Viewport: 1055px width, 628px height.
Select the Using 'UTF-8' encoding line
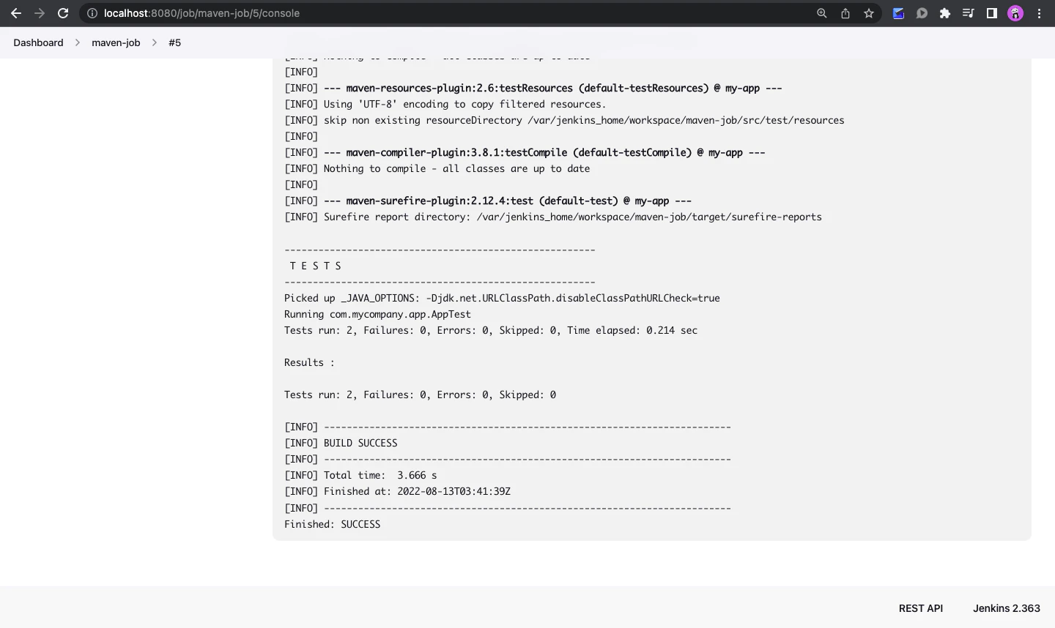[445, 104]
